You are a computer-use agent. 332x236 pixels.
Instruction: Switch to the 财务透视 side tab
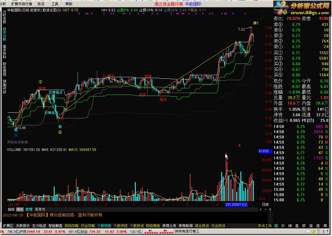click(x=4, y=69)
